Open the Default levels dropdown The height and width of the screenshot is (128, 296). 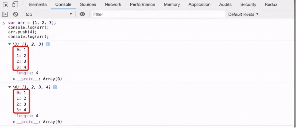pos(243,14)
